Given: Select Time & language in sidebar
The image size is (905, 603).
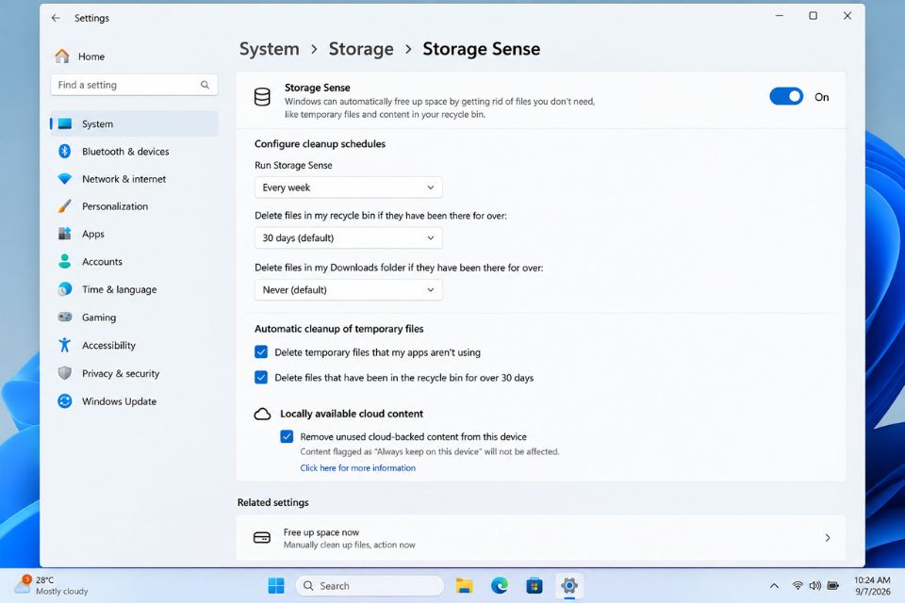Looking at the screenshot, I should [134, 289].
